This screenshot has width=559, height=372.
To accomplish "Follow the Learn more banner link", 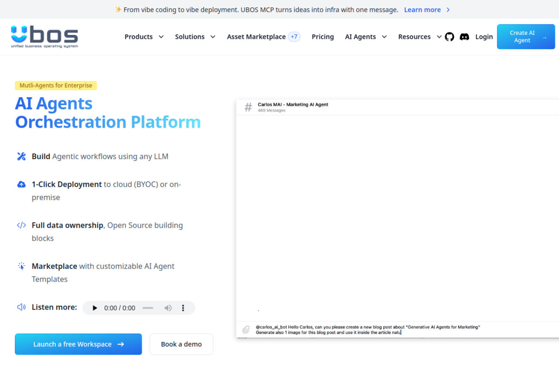I will point(422,10).
